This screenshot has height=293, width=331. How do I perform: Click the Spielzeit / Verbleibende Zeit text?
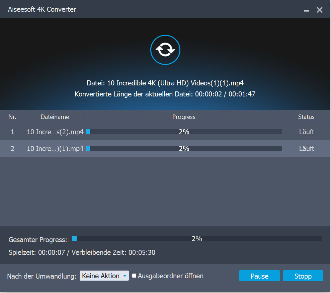[x=82, y=252]
